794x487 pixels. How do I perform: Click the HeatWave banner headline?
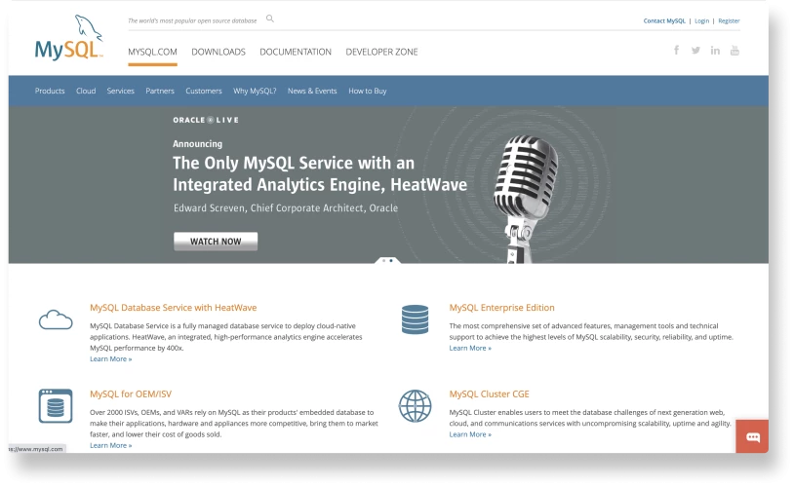point(320,174)
